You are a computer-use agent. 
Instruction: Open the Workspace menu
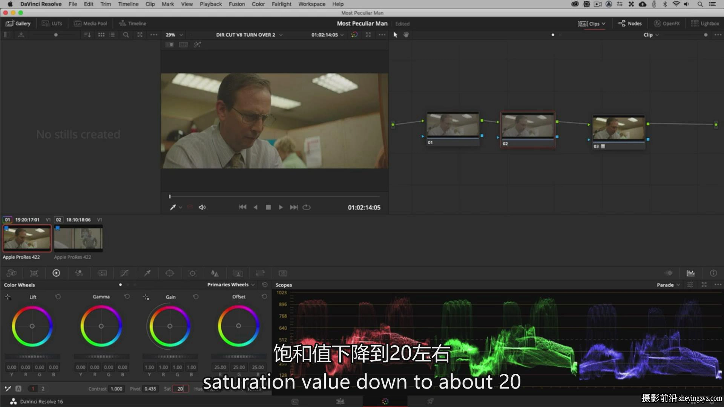311,4
